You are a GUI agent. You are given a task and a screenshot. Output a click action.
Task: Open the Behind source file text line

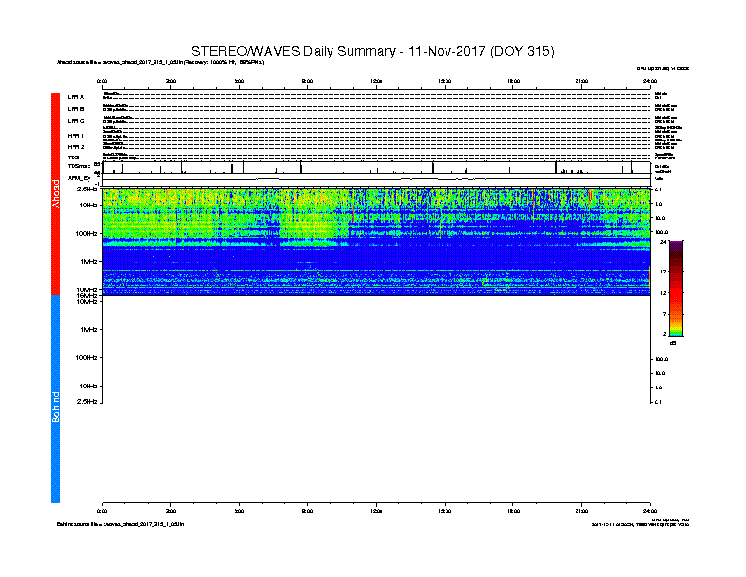point(121,524)
